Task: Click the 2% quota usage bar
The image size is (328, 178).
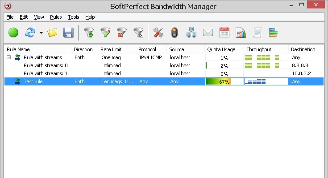Action: tap(224, 66)
